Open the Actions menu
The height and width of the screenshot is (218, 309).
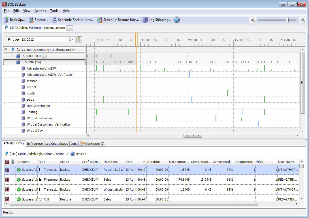pos(40,11)
